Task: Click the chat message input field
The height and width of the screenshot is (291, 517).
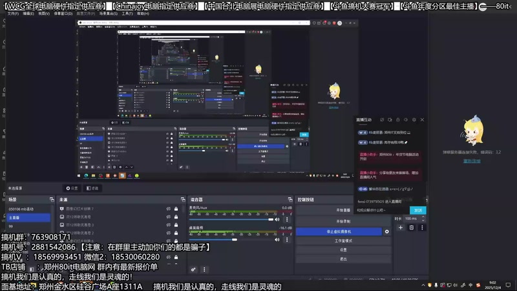Action: tap(383, 210)
